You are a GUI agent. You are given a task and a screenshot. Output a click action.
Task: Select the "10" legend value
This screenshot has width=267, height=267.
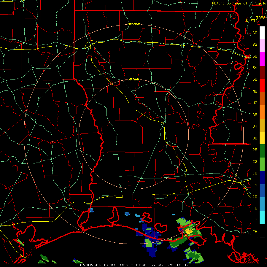coord(255,197)
